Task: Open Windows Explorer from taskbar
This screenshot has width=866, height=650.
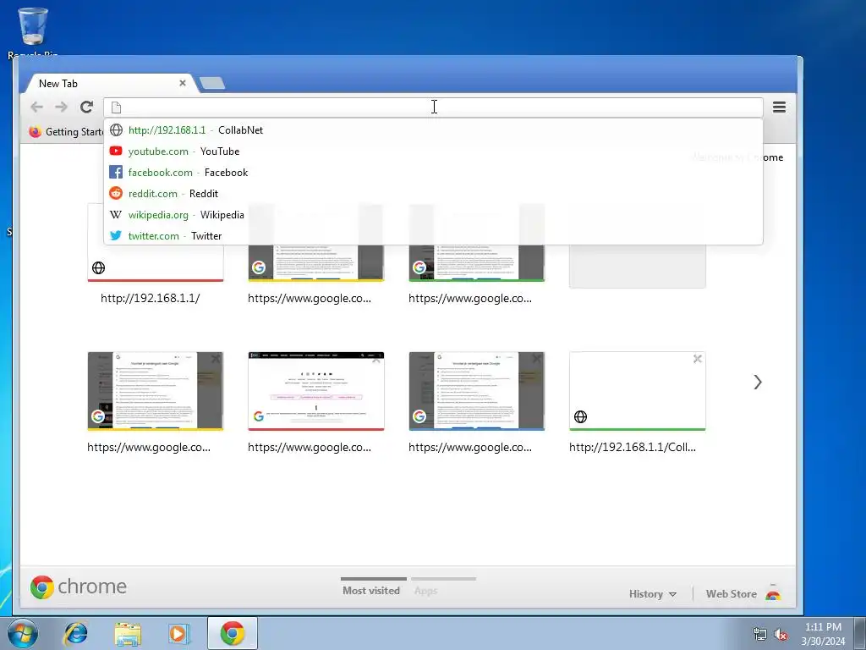Action: 128,633
